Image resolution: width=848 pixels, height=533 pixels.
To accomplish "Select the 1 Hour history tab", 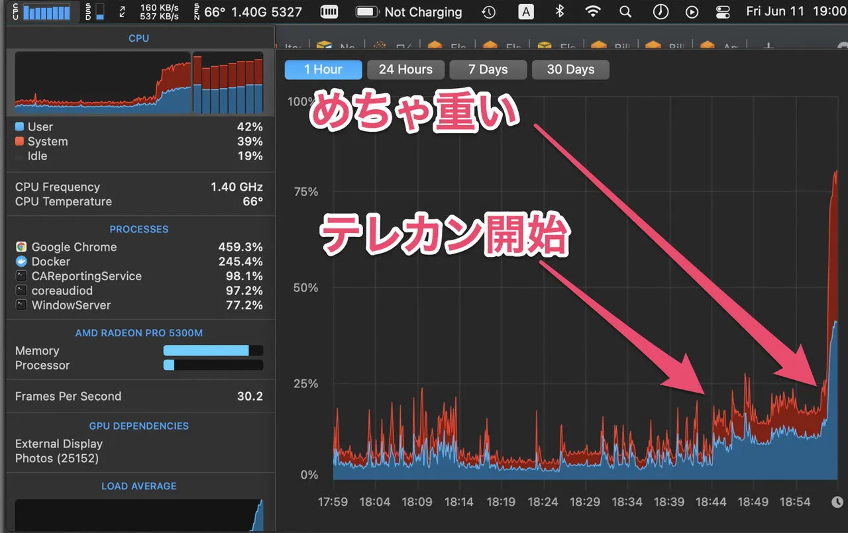I will 323,70.
